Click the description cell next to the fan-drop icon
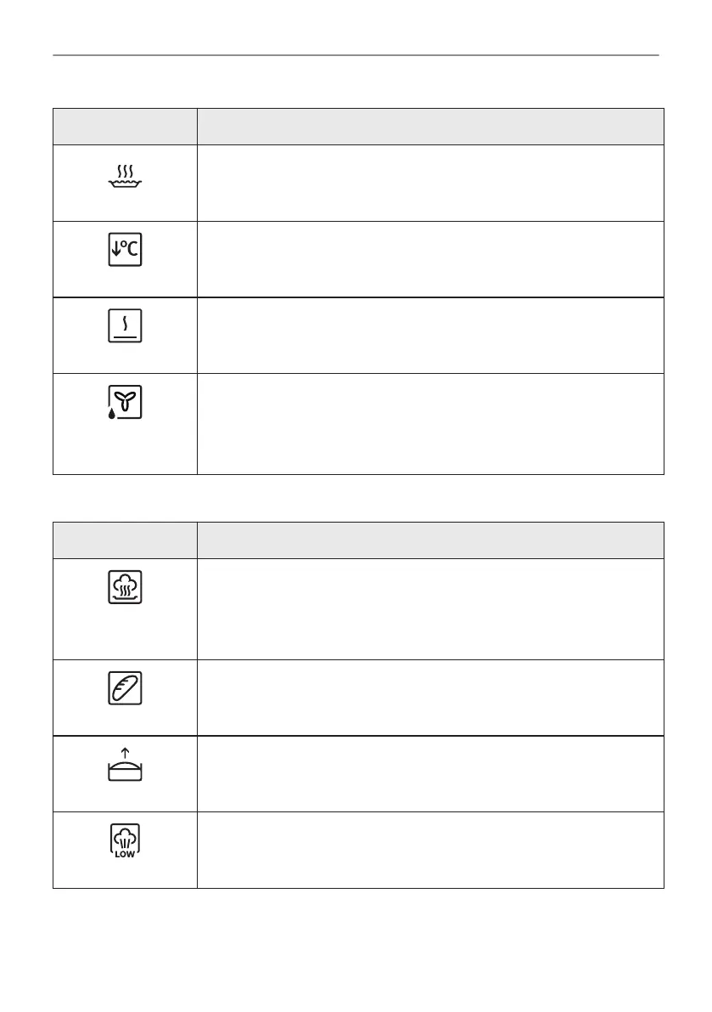 (429, 423)
